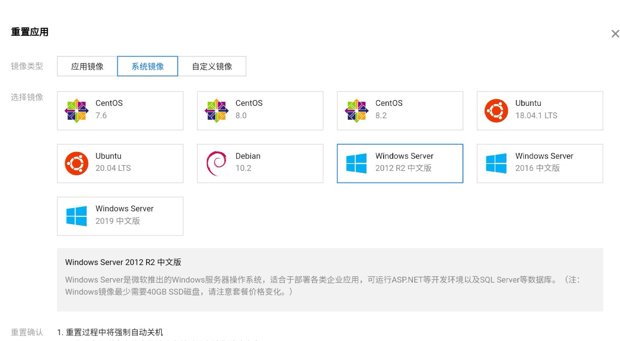The width and height of the screenshot is (620, 341).
Task: Click the Windows Server 2019 logo icon
Action: (x=76, y=215)
